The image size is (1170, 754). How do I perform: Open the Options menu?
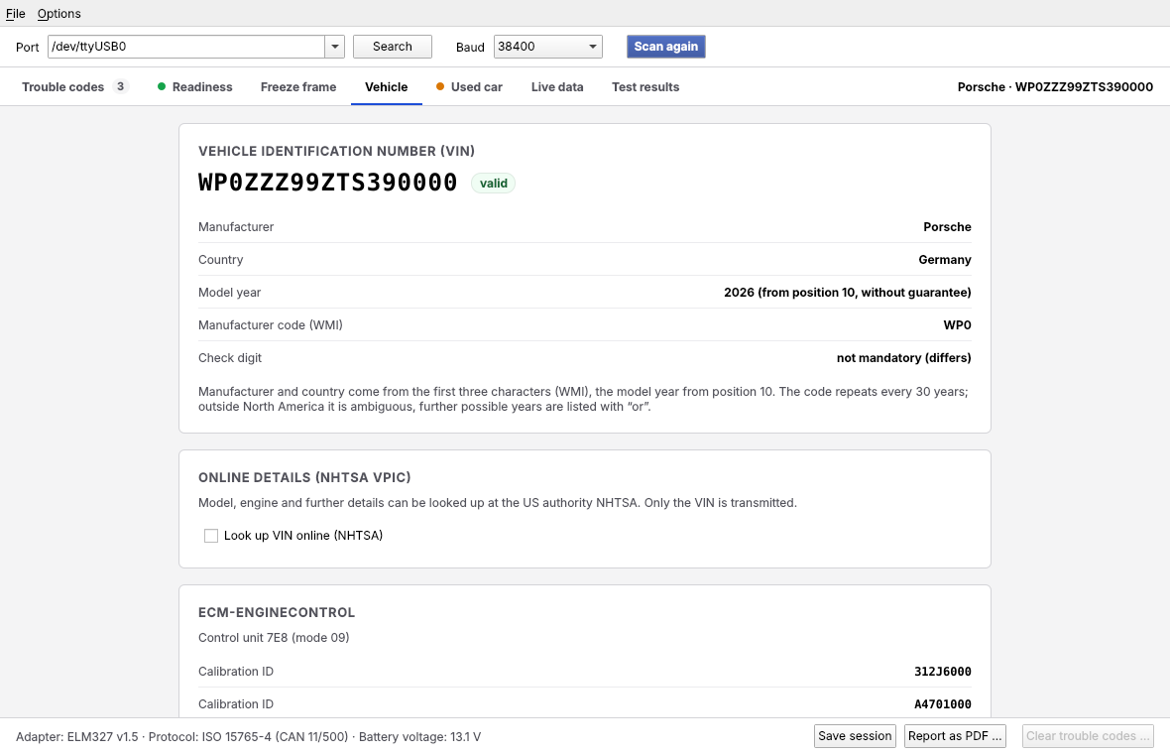(58, 14)
